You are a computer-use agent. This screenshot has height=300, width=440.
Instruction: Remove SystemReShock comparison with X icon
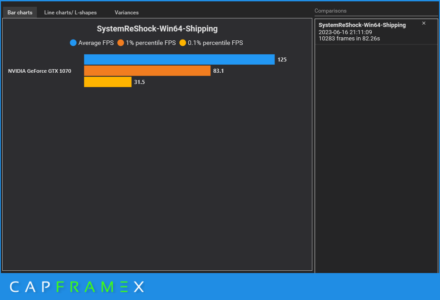point(424,23)
